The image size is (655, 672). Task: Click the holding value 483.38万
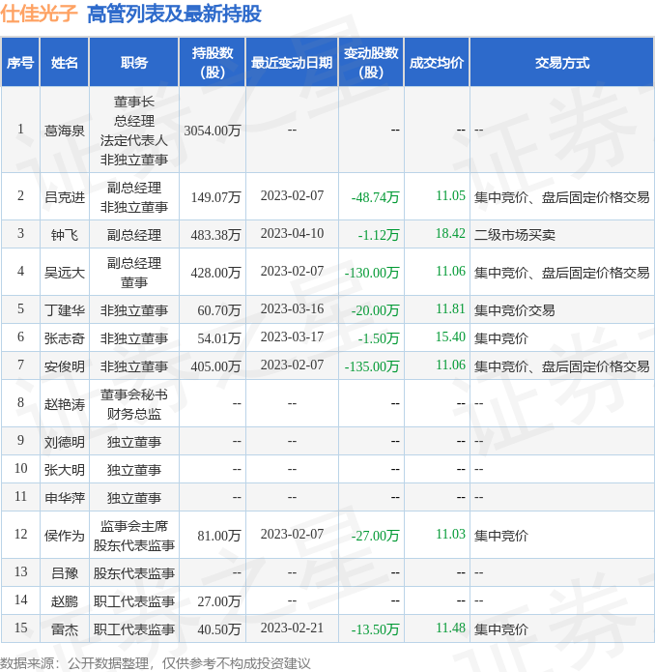click(215, 235)
